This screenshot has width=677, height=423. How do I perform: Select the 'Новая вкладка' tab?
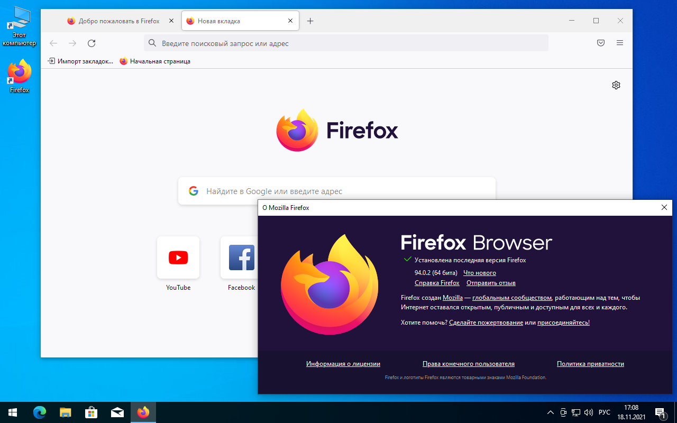(x=240, y=21)
